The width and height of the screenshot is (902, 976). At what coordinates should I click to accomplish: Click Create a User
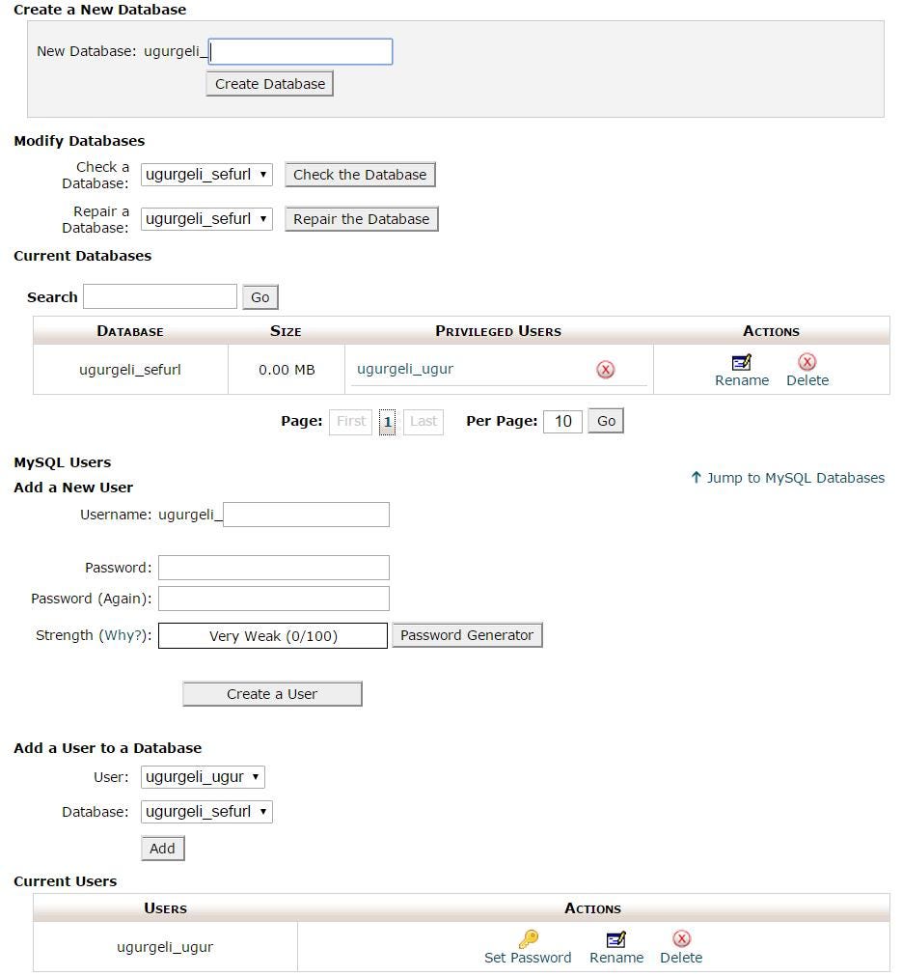[x=272, y=693]
